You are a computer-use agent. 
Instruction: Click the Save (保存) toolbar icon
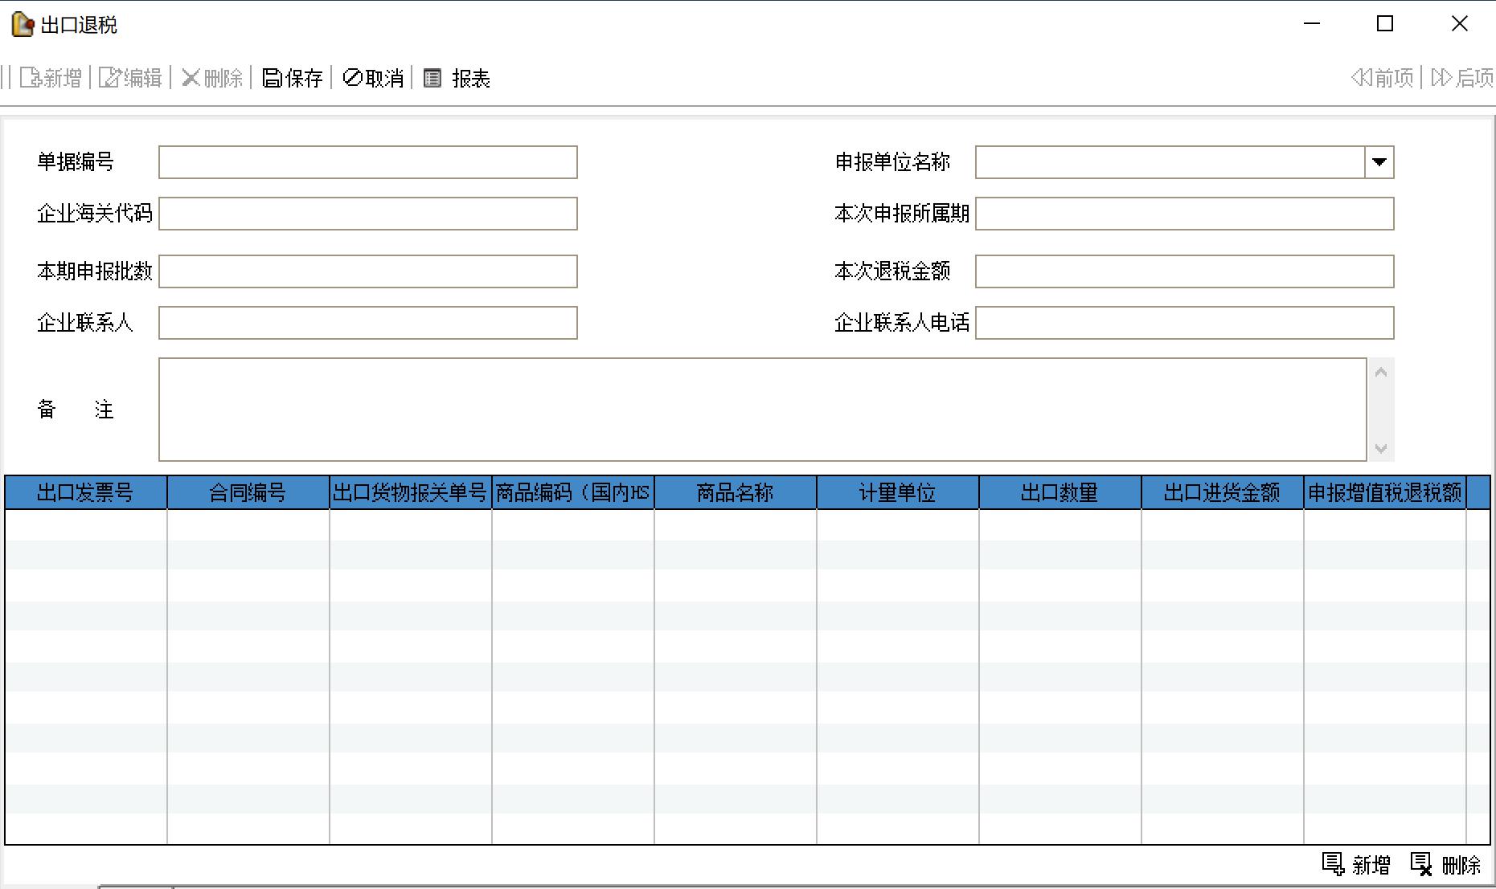[x=273, y=78]
